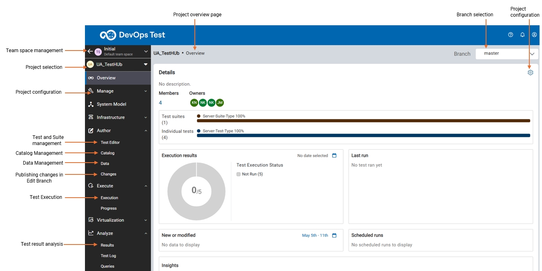
Task: Click the DevOps Test logo
Action: click(x=133, y=35)
